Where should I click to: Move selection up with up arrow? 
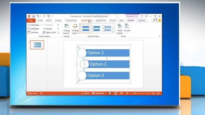tap(58, 25)
